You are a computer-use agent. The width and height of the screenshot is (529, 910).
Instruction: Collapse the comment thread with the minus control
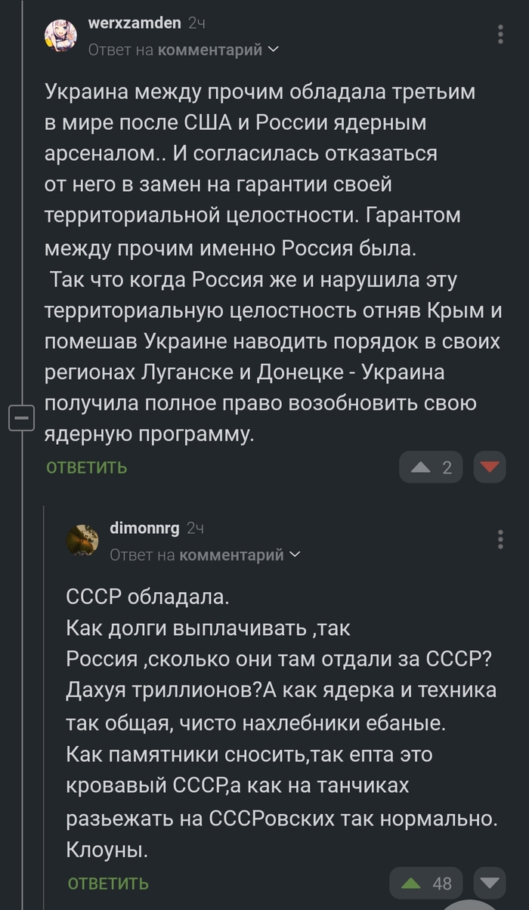click(x=21, y=416)
